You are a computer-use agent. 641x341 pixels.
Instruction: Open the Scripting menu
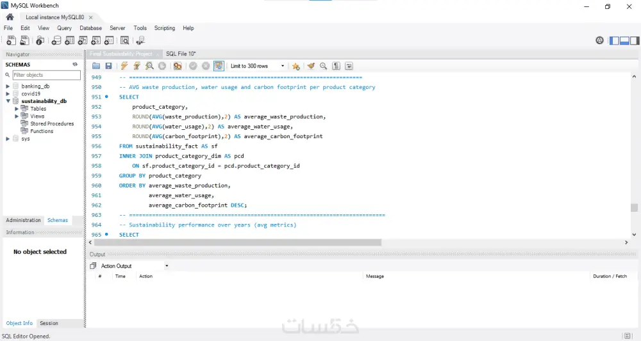(x=164, y=28)
